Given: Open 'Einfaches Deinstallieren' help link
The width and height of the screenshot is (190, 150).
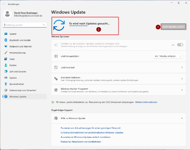Looking at the screenshot, I should 92,132.
